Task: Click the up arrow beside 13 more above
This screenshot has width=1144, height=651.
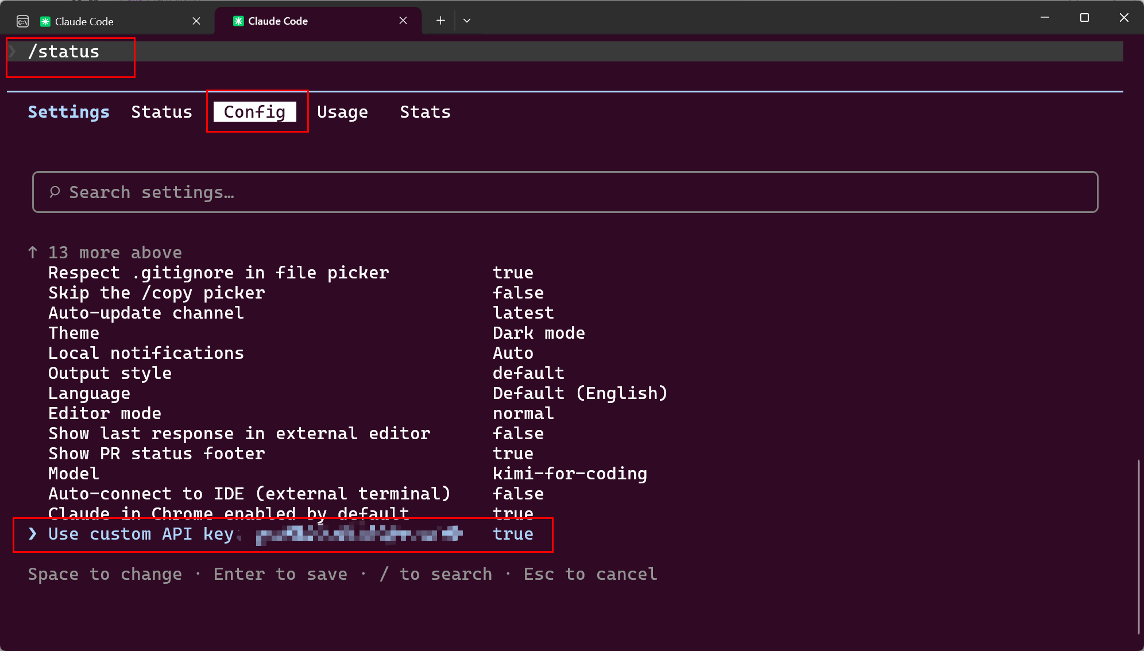Action: pyautogui.click(x=33, y=253)
